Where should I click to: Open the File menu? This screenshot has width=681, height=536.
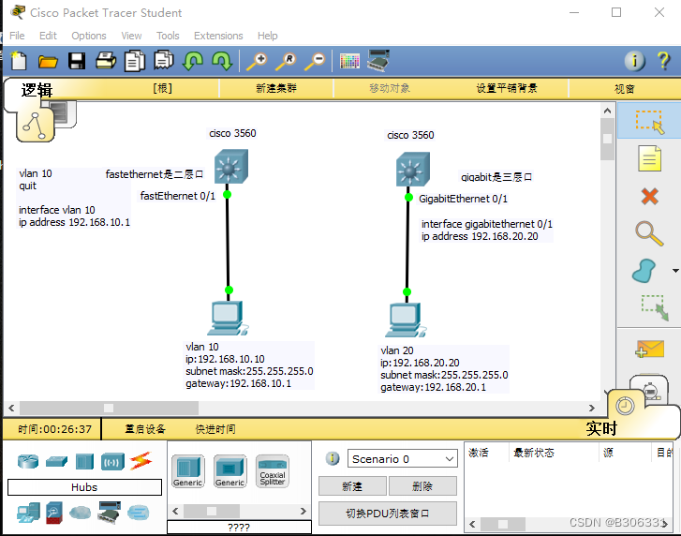pyautogui.click(x=17, y=36)
